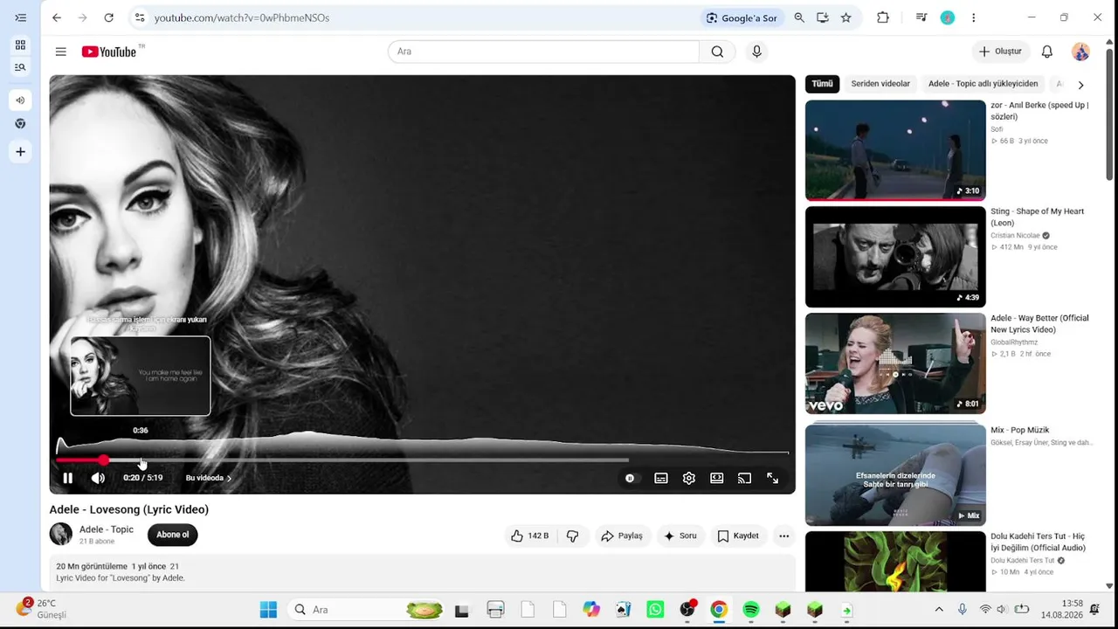Open the tab list at the sidebar top
Image resolution: width=1118 pixels, height=629 pixels.
20,17
